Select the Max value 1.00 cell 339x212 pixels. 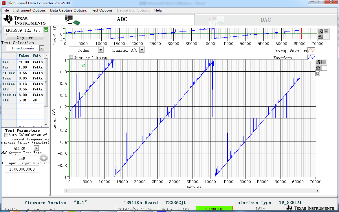tap(24, 67)
